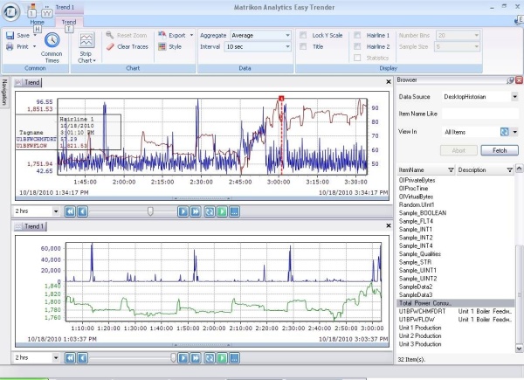The width and height of the screenshot is (524, 380).
Task: Start live play on upper trend
Action: [222, 211]
